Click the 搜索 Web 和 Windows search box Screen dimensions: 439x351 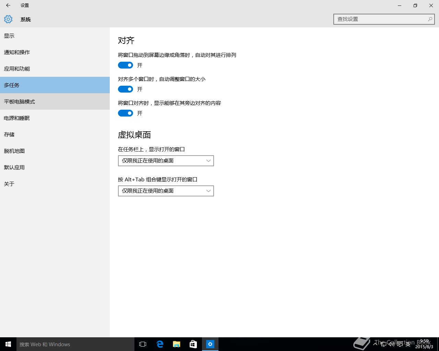(75, 344)
